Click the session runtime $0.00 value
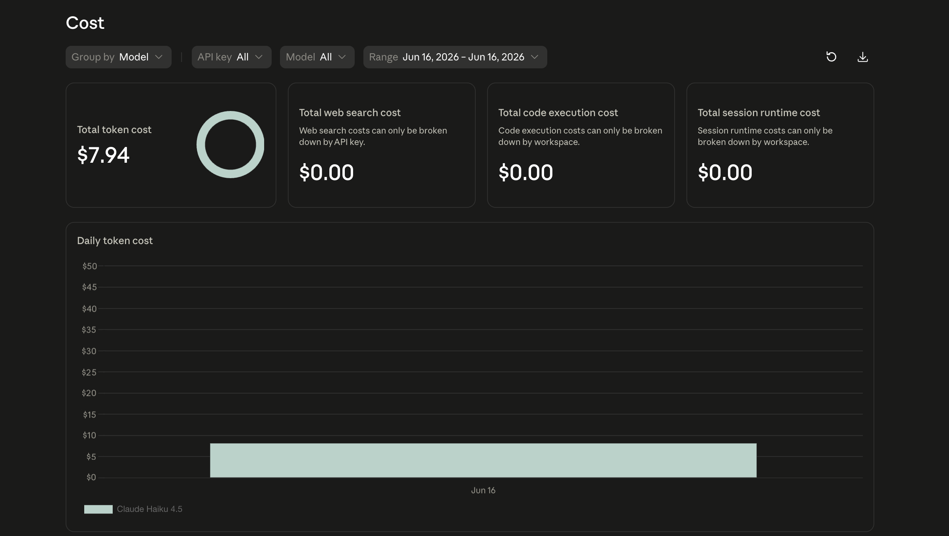The image size is (949, 536). click(725, 172)
